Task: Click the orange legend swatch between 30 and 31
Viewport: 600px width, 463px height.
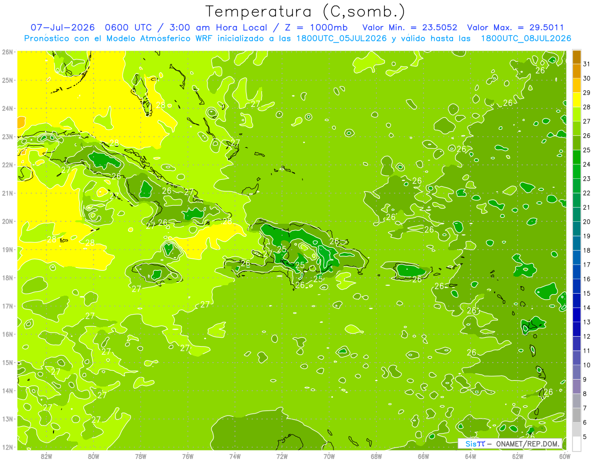Action: click(x=576, y=71)
